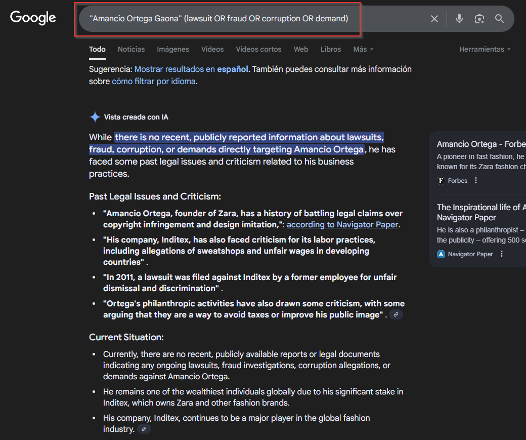Follow the 'according to Navigator Paper' link
The width and height of the screenshot is (526, 440).
click(342, 224)
